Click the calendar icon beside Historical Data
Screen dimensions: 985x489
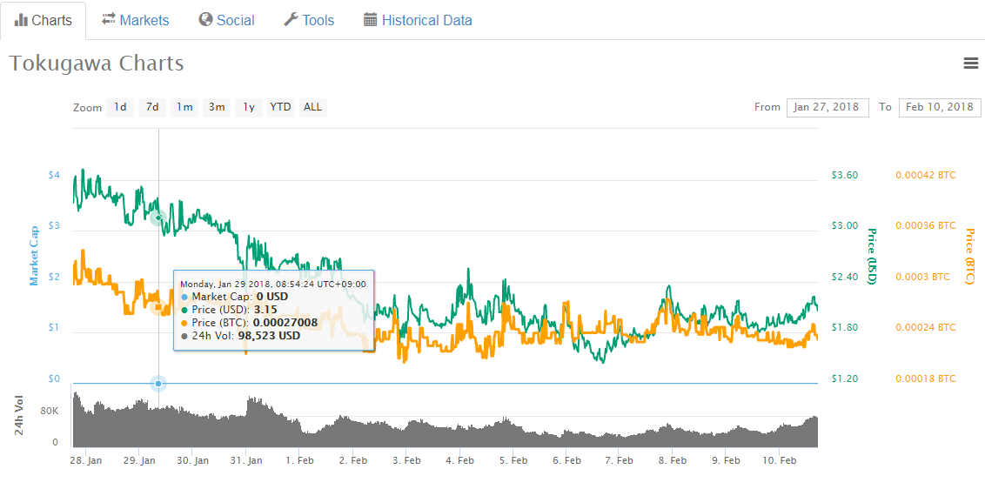pos(371,19)
